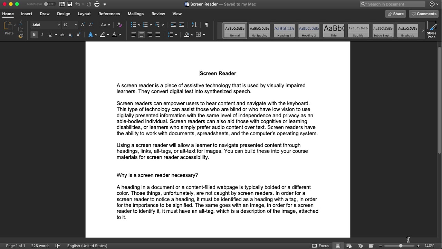Image resolution: width=442 pixels, height=249 pixels.
Task: Open the Design tab
Action: (64, 14)
